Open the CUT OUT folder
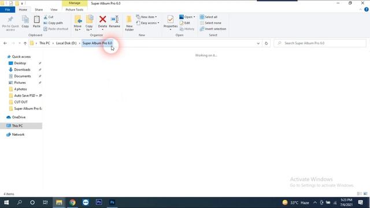 tap(21, 102)
